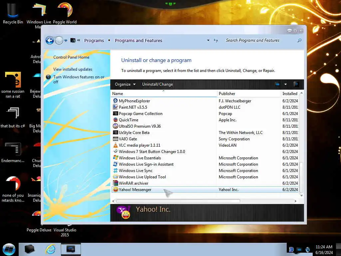341x256 pixels.
Task: Click the Uninstall/Change button
Action: pyautogui.click(x=158, y=84)
